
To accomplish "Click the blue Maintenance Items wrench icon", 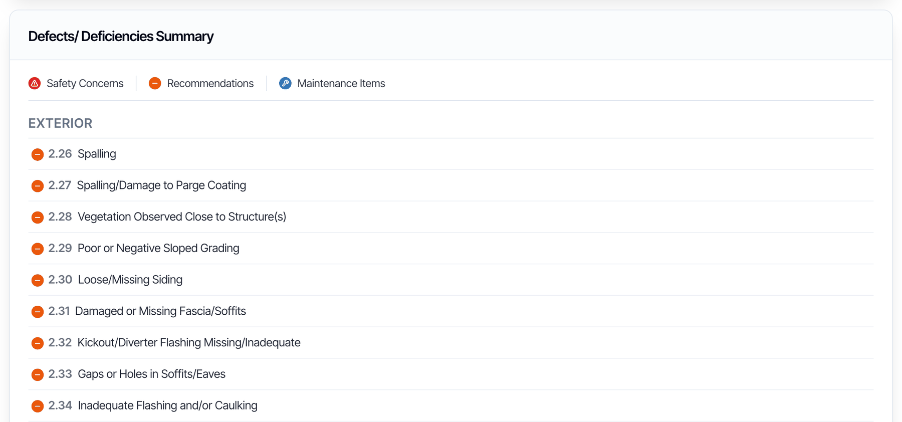I will click(x=285, y=83).
